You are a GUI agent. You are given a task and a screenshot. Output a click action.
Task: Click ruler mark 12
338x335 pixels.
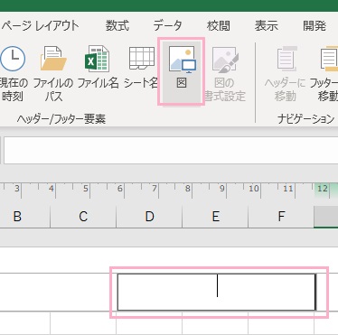coord(322,189)
